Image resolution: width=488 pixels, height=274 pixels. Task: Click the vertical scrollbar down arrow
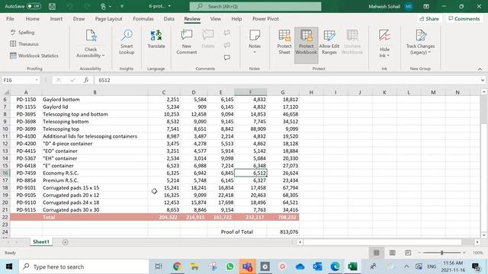click(x=483, y=235)
